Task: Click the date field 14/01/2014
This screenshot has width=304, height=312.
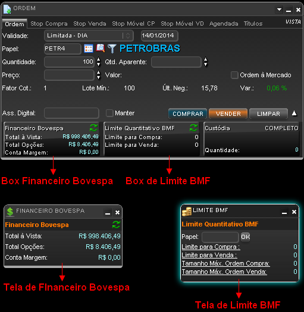Action: pyautogui.click(x=159, y=36)
